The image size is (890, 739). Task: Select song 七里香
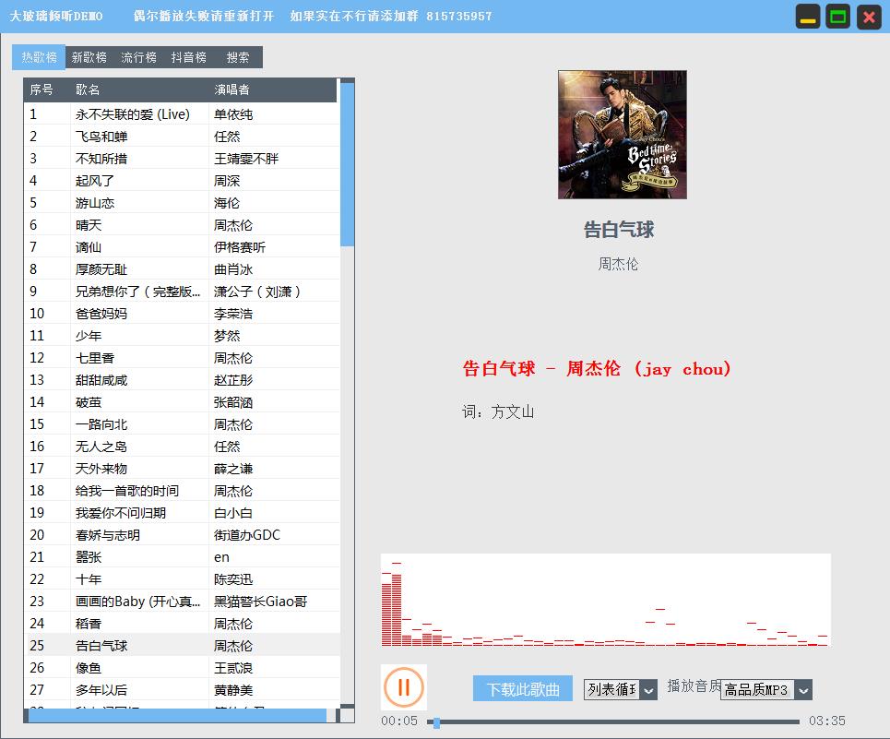tap(95, 358)
